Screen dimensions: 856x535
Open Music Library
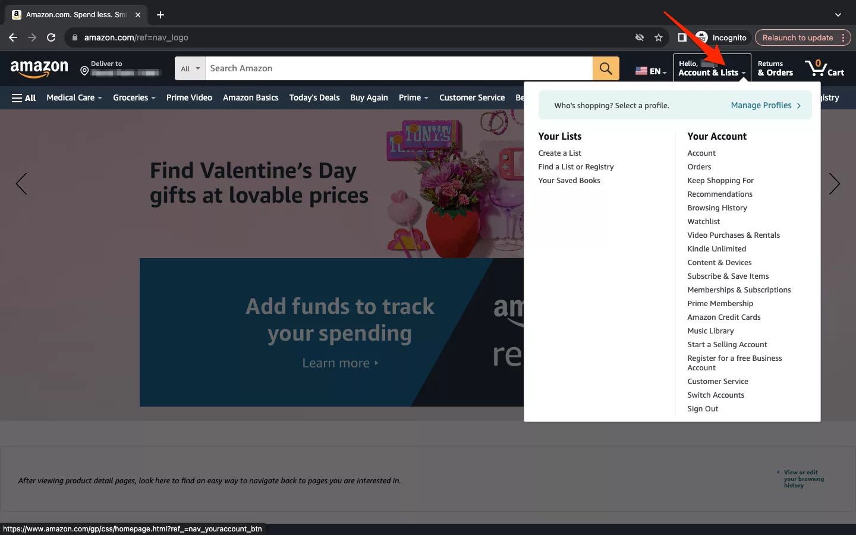pyautogui.click(x=710, y=331)
